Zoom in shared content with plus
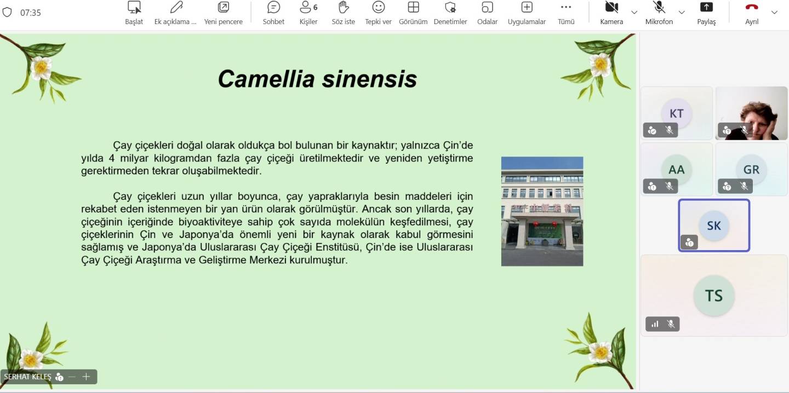The image size is (789, 393). (86, 377)
